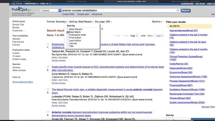Click the Search button
Viewport: 215px width, 121px height.
pos(186,10)
